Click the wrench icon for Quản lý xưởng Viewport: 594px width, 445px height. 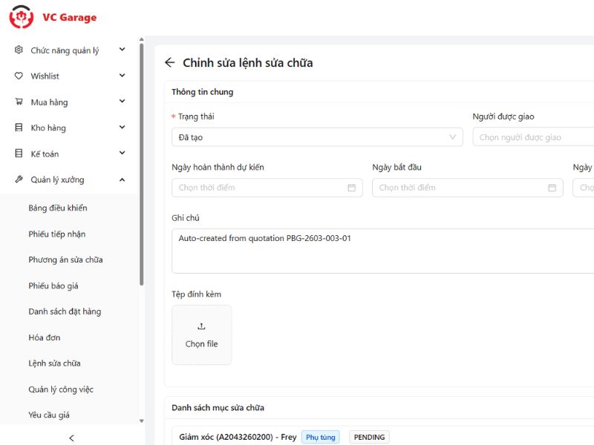coord(19,180)
